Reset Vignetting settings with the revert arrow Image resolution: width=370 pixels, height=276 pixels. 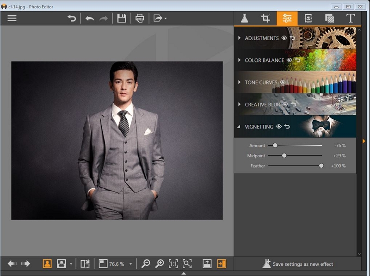[287, 127]
